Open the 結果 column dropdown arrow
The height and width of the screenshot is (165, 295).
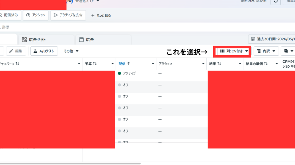click(x=240, y=64)
